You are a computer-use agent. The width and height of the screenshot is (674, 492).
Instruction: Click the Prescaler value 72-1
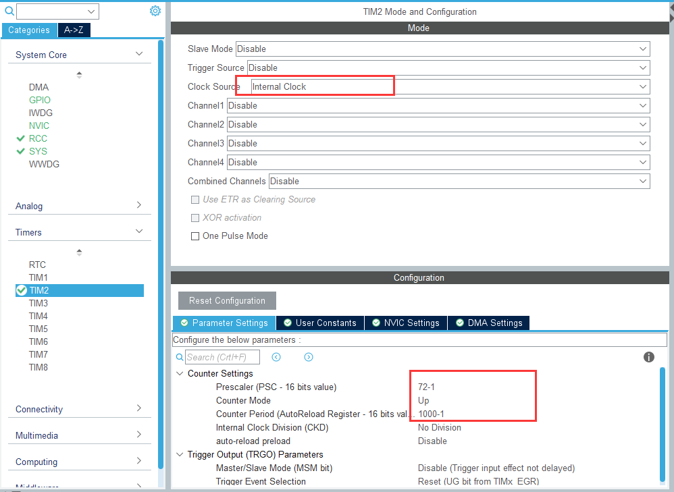[x=426, y=387]
